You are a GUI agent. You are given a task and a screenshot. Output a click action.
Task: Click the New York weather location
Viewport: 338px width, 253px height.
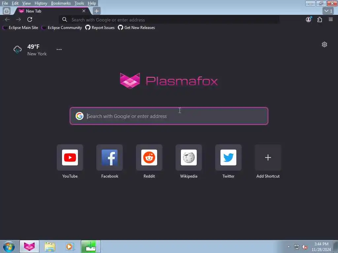pyautogui.click(x=37, y=54)
